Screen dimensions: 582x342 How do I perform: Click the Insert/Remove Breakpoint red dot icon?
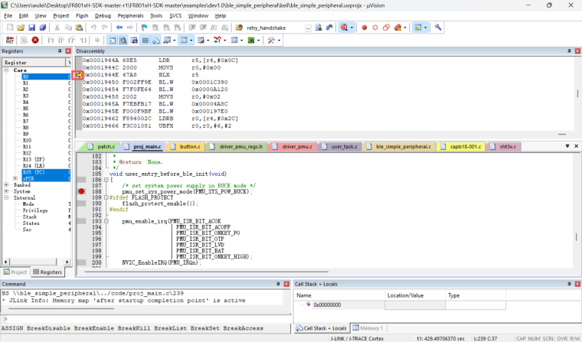click(365, 28)
